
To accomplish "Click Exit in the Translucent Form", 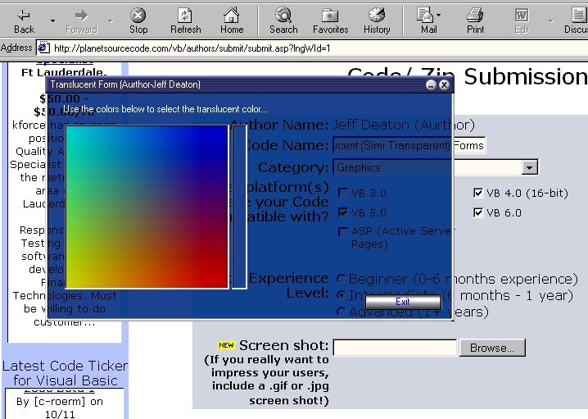I will pos(403,302).
